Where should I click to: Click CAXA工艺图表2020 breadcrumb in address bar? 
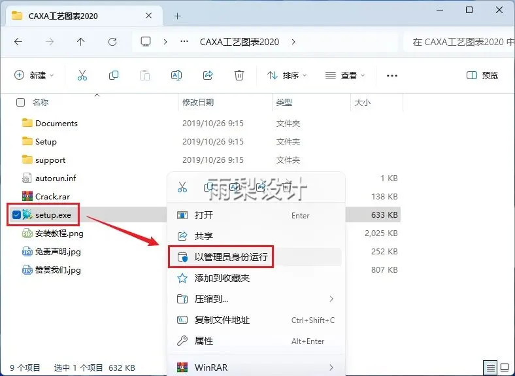[x=239, y=42]
